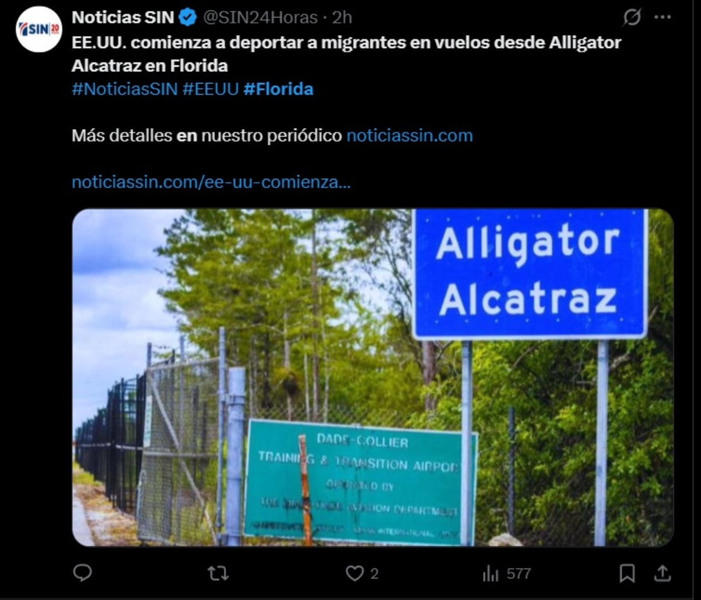Repost using the retweet arrows icon
This screenshot has width=701, height=600.
[218, 574]
